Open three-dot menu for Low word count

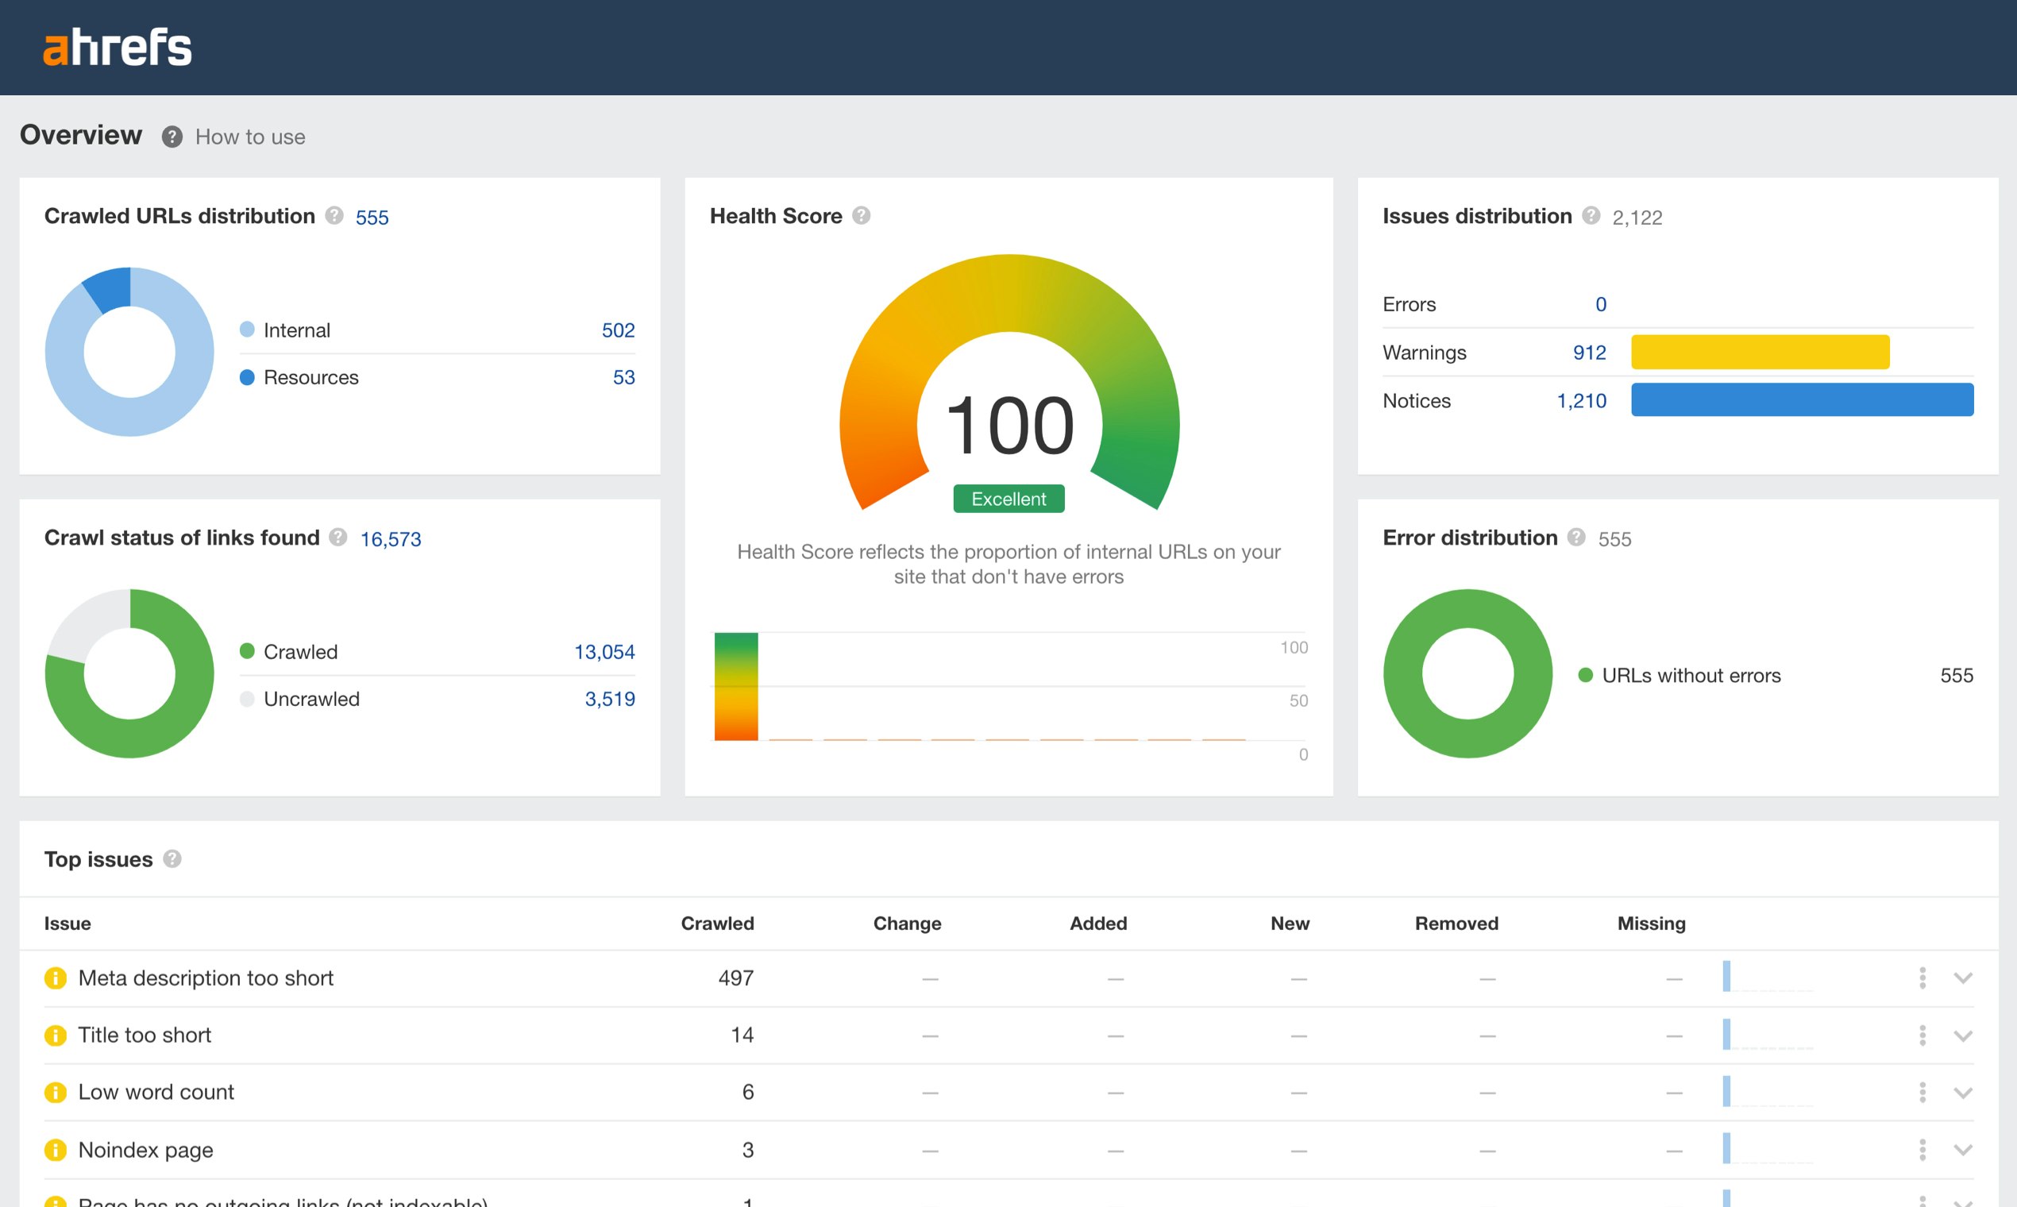[1922, 1093]
